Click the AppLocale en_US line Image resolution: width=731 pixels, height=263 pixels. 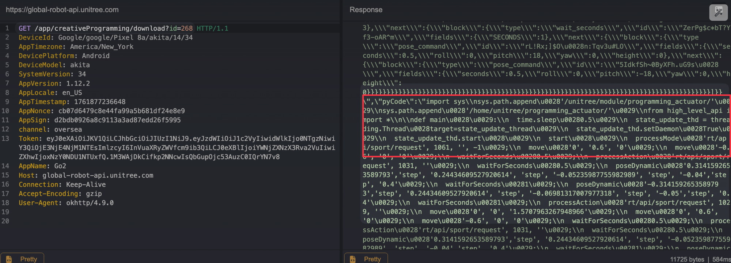point(50,92)
